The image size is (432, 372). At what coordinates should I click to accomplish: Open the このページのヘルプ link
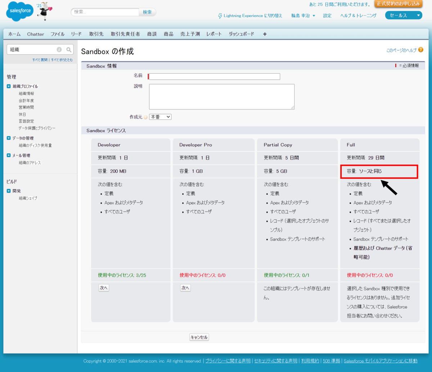coord(401,50)
